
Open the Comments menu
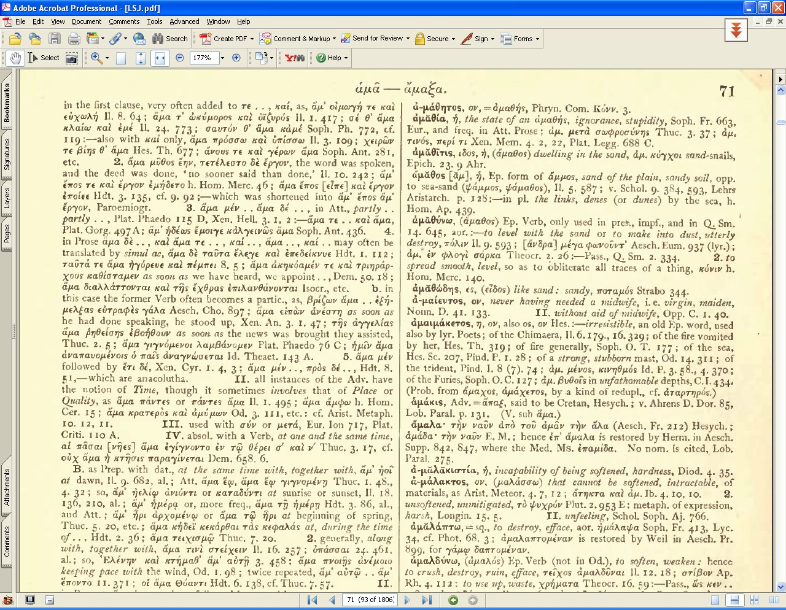pyautogui.click(x=124, y=21)
